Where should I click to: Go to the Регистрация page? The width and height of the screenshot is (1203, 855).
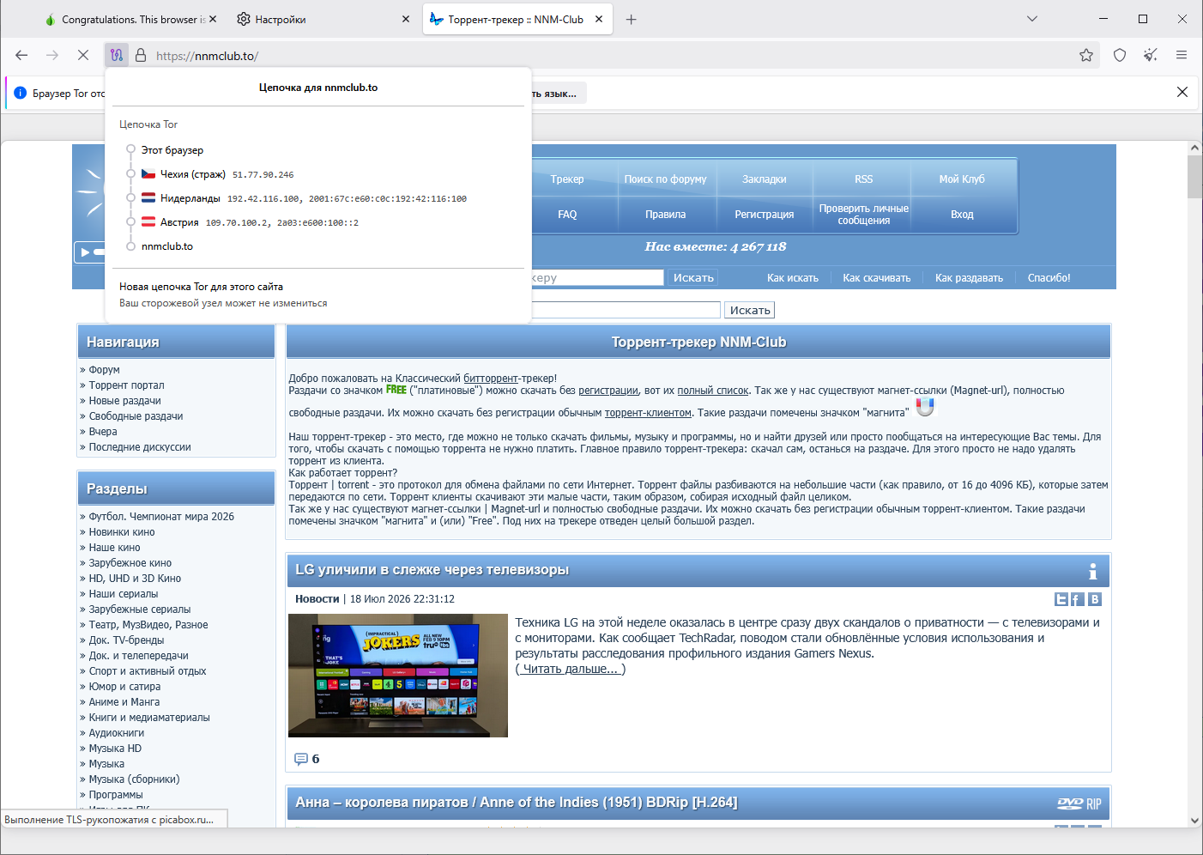coord(765,215)
